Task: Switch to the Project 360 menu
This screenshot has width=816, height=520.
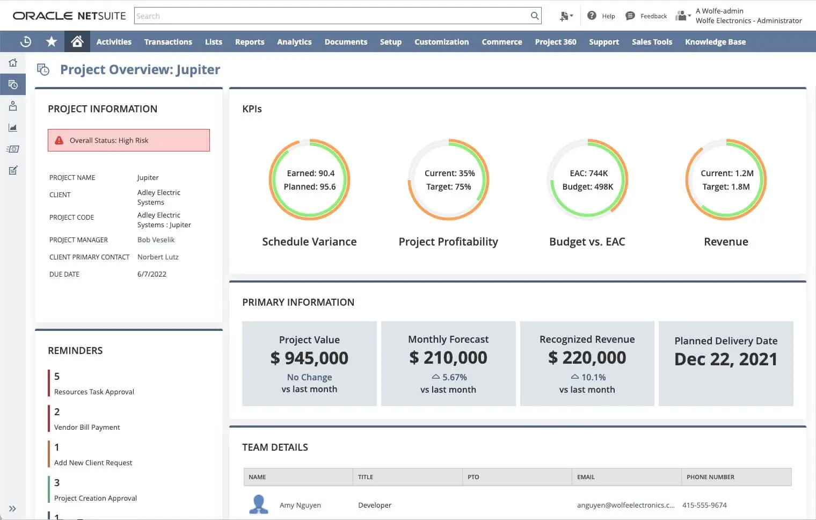Action: click(x=556, y=41)
